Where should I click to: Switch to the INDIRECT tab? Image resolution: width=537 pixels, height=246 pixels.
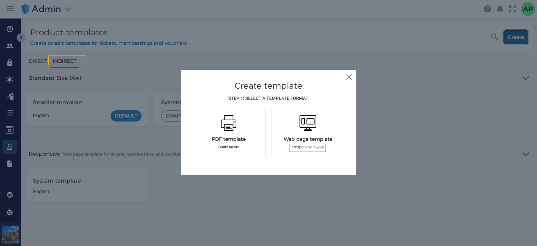coord(65,61)
